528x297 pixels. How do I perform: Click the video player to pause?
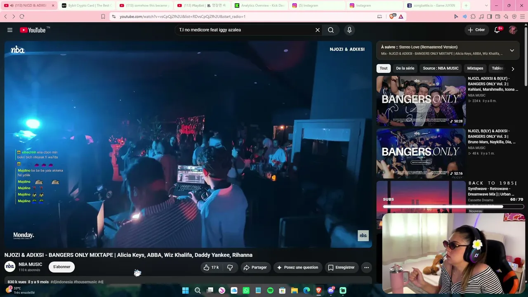[x=188, y=144]
